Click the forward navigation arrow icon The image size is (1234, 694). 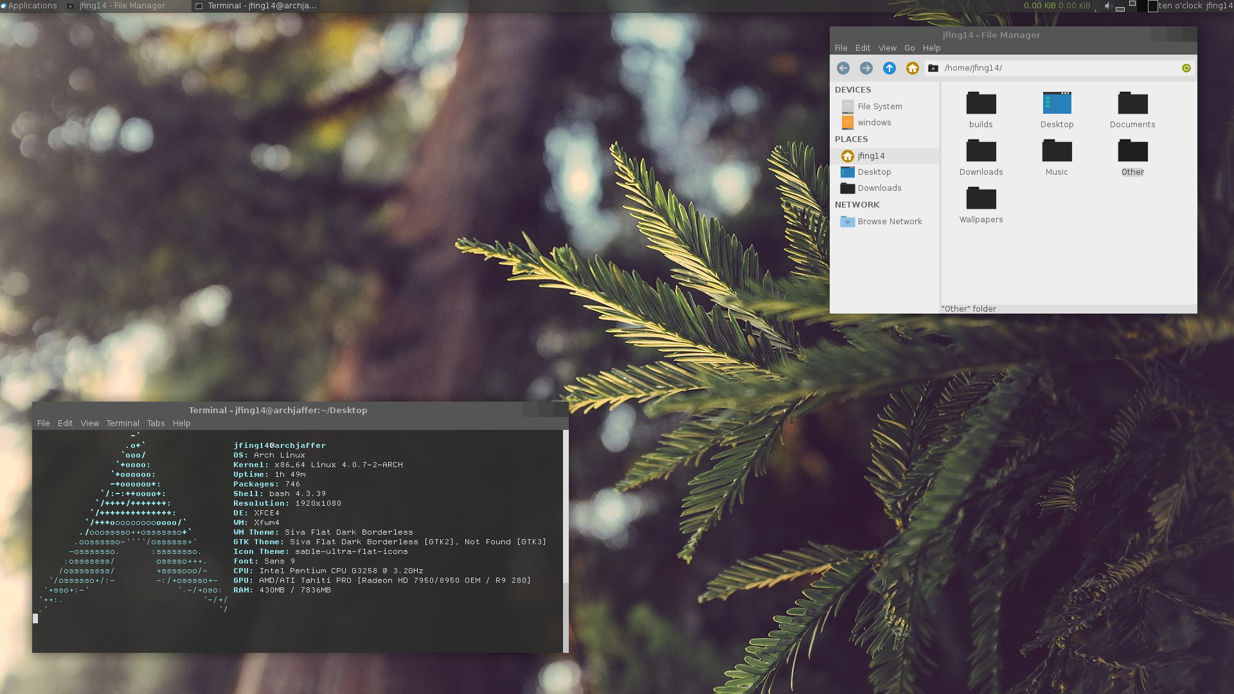866,68
